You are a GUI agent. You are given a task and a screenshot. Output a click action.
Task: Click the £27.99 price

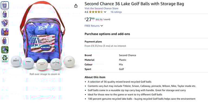90,19
